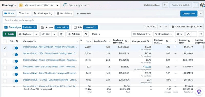Delete selected campaign with trash icon
Screen dimensions: 205x97
pos(61,34)
